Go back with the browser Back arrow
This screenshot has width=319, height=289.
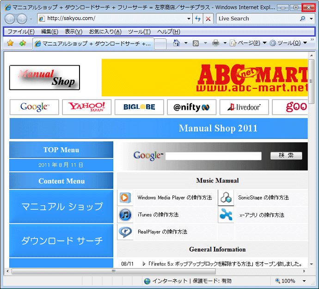coord(10,19)
